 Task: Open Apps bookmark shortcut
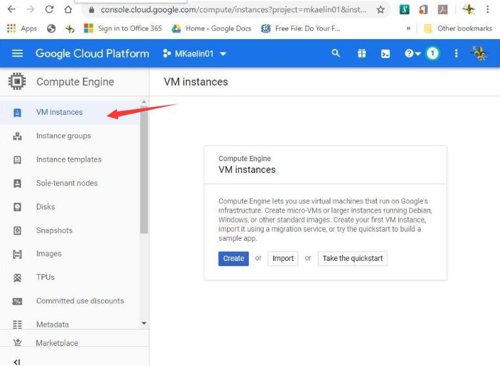click(22, 28)
